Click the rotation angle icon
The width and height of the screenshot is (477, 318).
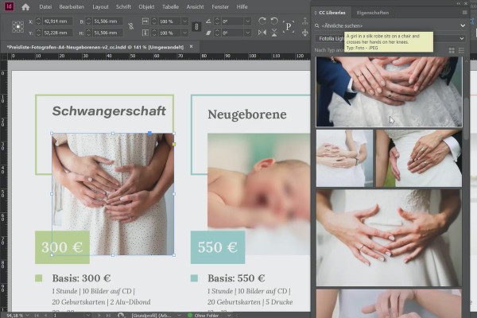[208, 21]
